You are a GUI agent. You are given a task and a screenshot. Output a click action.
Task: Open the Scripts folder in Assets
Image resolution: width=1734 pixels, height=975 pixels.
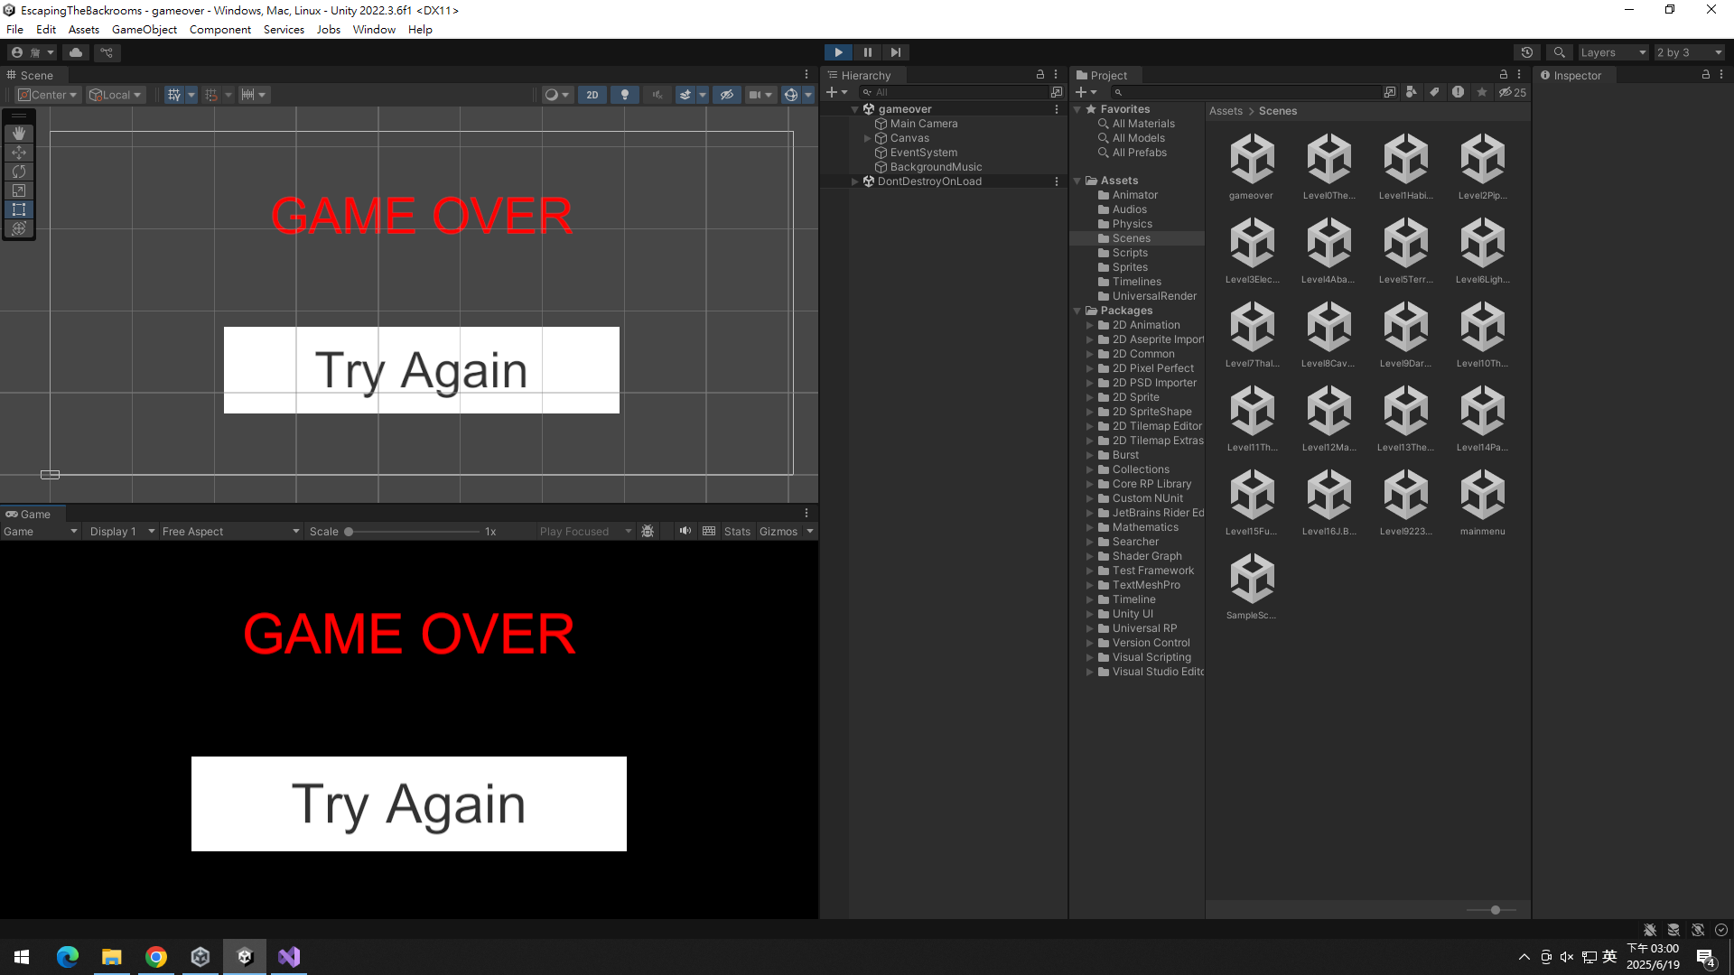coord(1130,253)
